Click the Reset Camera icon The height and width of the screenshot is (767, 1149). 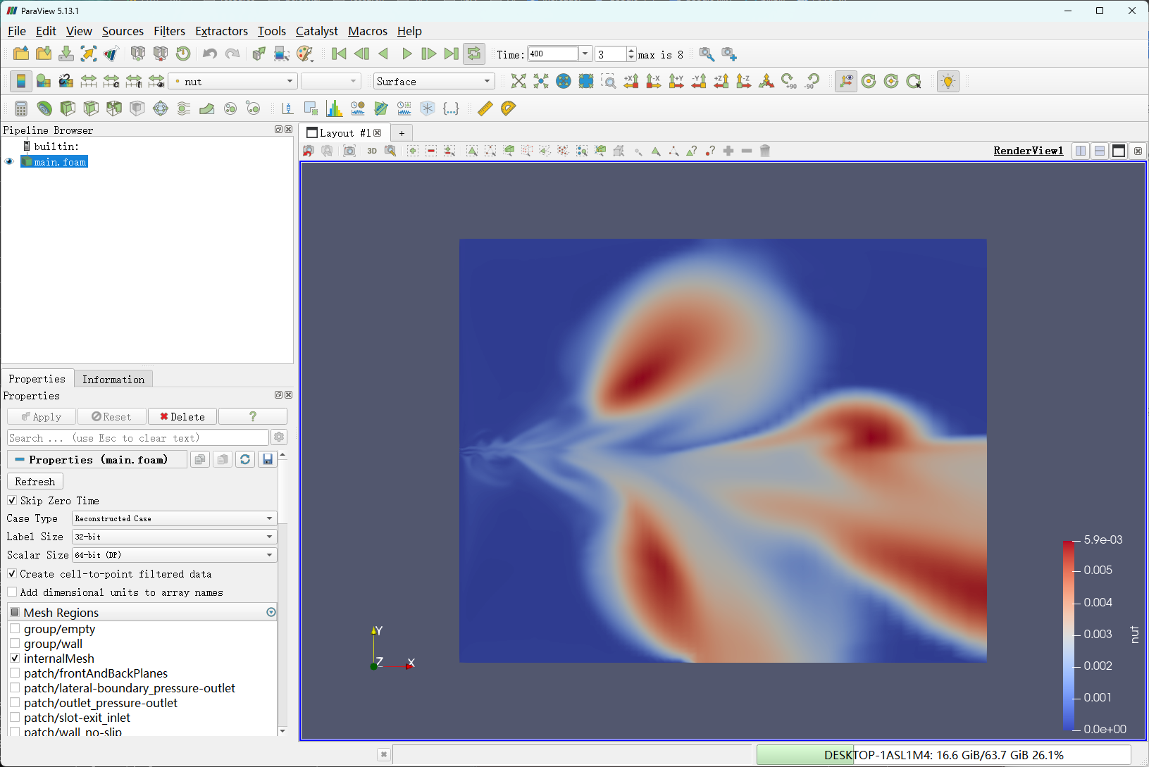point(518,82)
